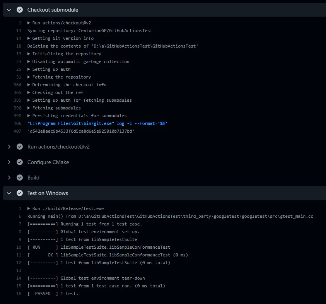
Task: Expand the 'Getting Git version info' group
Action: [x=29, y=38]
